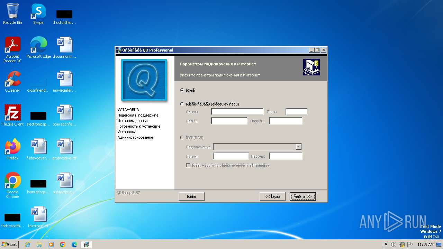This screenshot has width=443, height=249.
Task: Click the proxy Пароль input field
Action: 286,121
